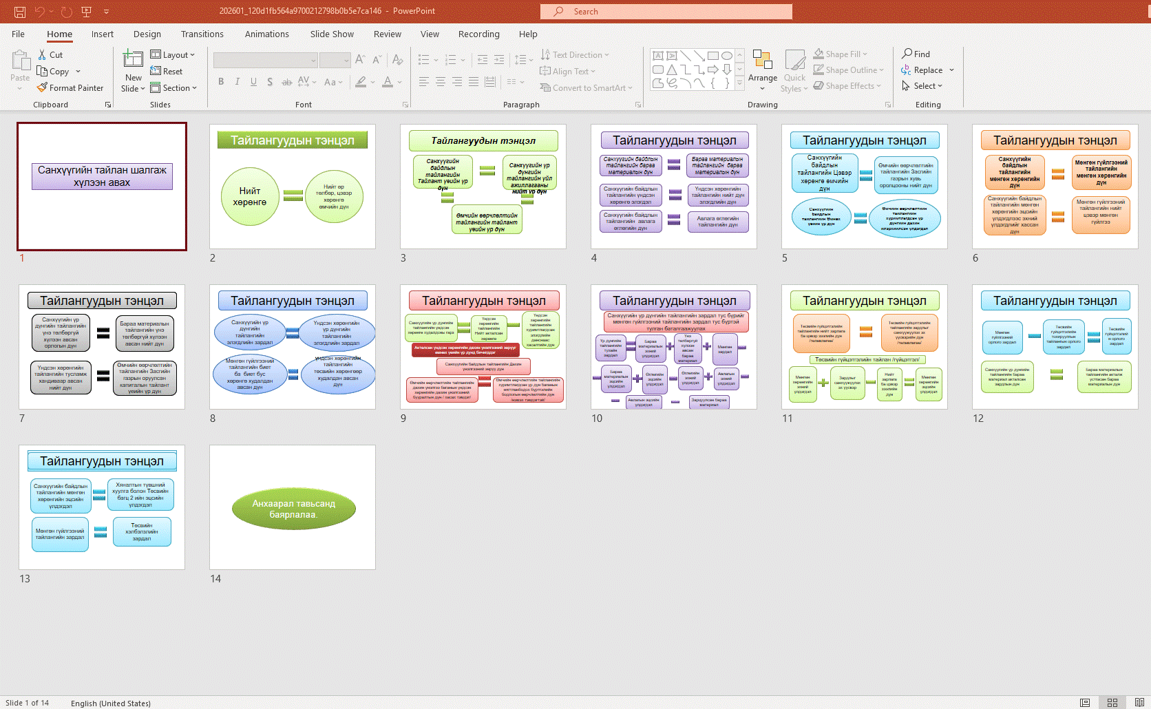Click the Find magnifier icon
The width and height of the screenshot is (1151, 709).
(x=907, y=54)
